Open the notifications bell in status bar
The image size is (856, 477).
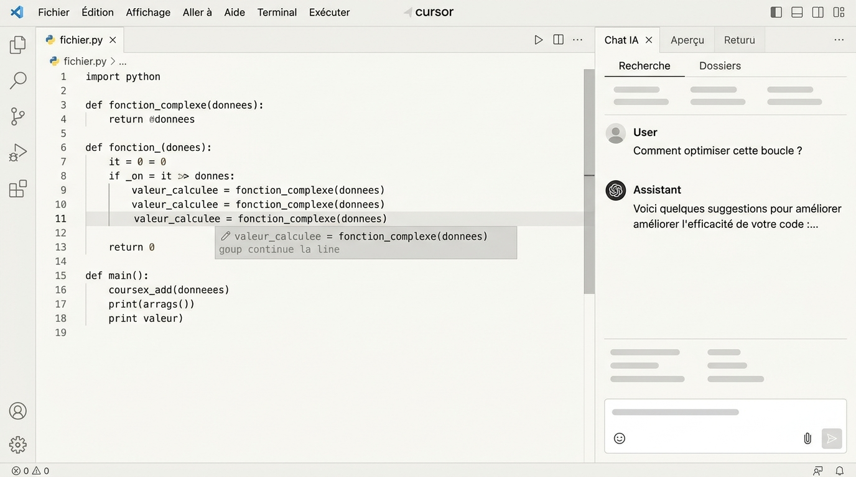pos(839,471)
